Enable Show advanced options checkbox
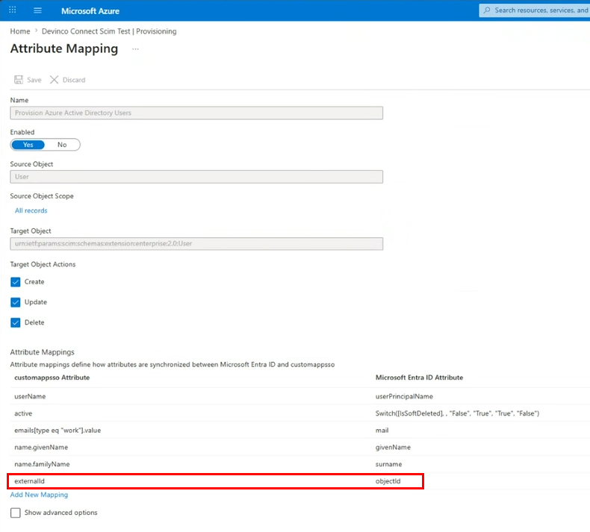This screenshot has height=532, width=590. [x=16, y=513]
